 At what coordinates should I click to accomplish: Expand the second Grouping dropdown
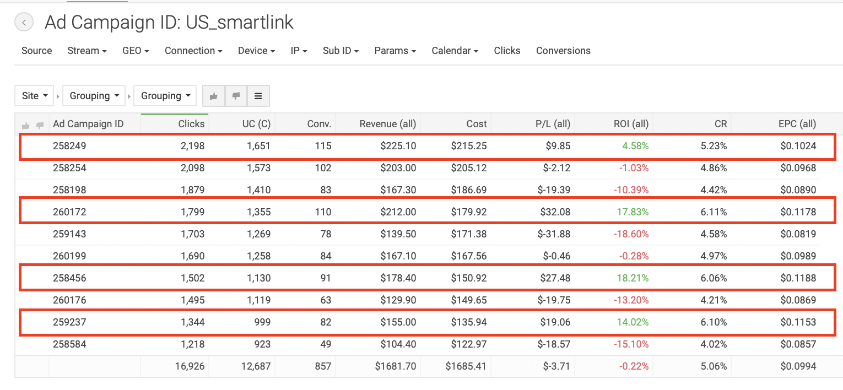(x=165, y=96)
